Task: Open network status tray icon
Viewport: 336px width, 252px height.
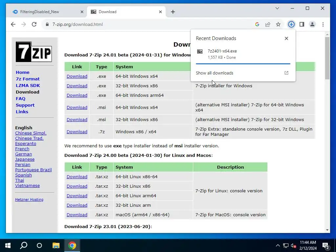Action: (x=286, y=245)
